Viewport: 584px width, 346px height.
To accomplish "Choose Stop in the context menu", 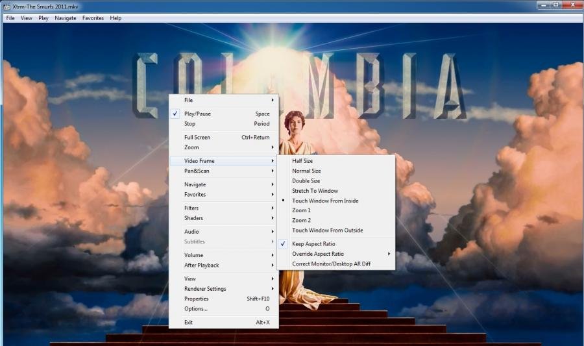I will 223,123.
